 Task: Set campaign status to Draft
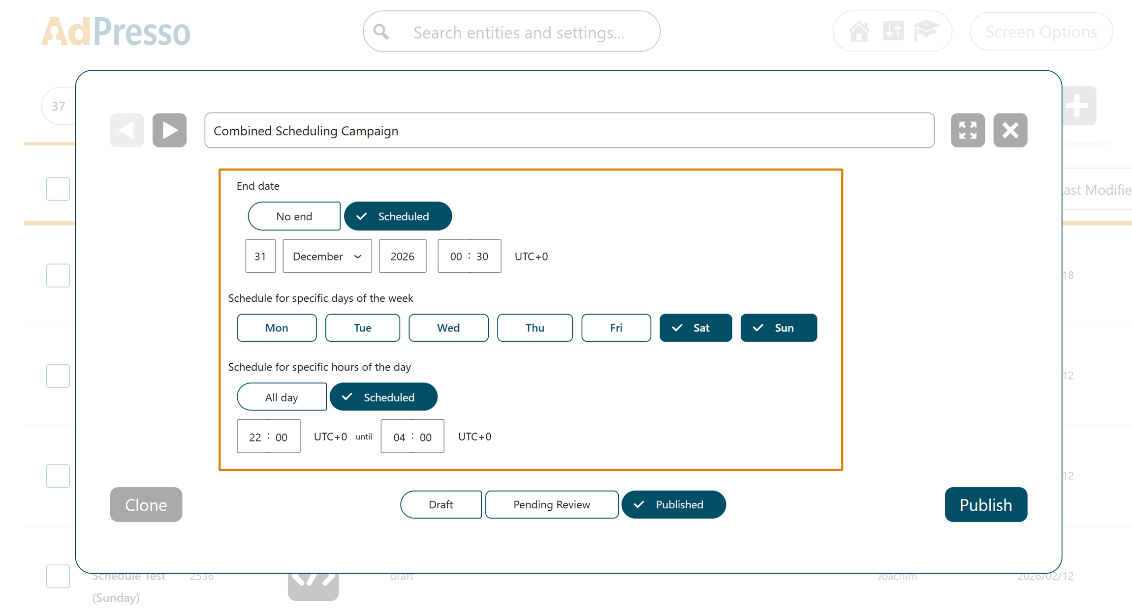coord(441,504)
